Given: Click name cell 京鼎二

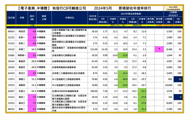Looking at the screenshot, I should [22, 49].
